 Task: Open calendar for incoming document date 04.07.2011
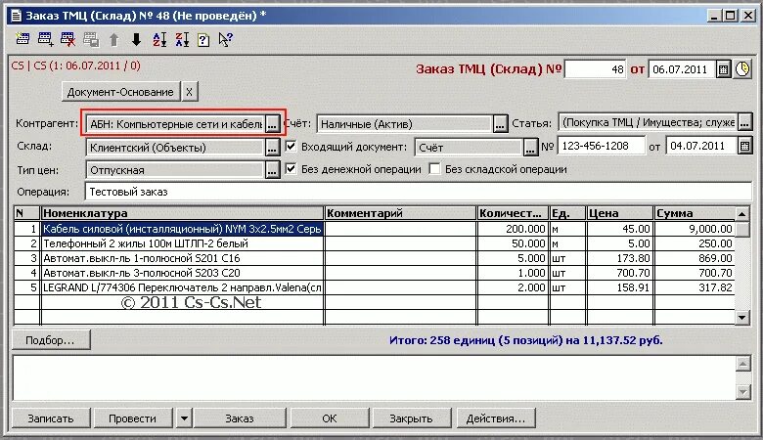744,146
